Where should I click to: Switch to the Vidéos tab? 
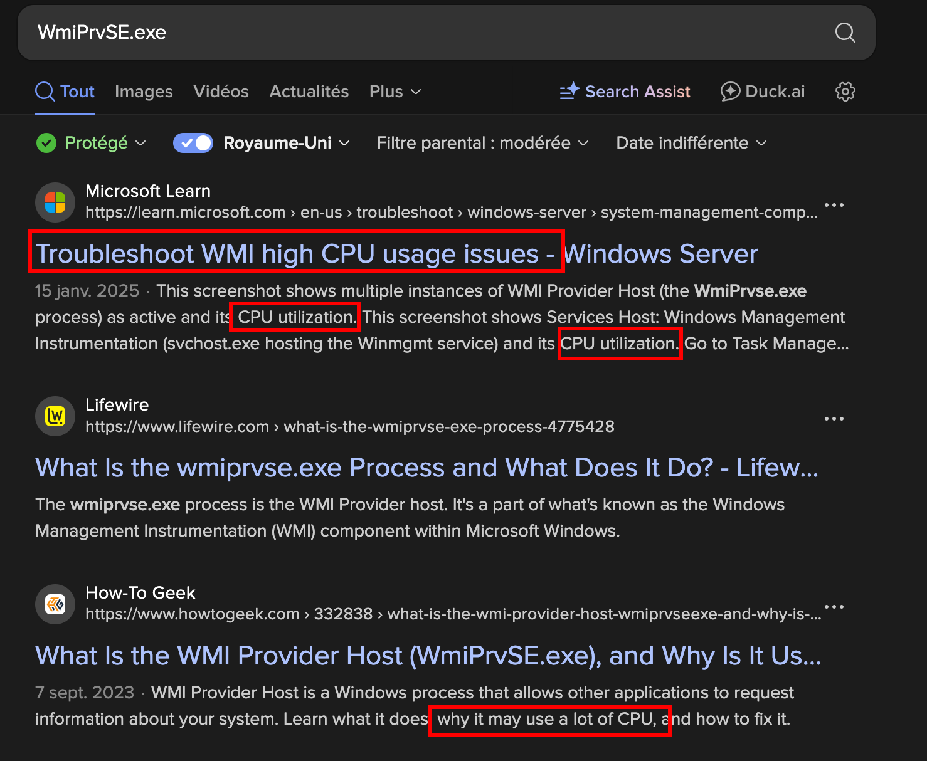coord(221,92)
